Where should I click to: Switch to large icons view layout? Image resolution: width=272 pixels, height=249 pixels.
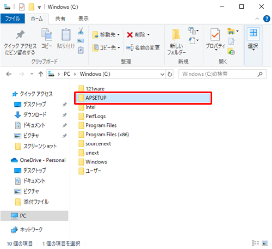[x=265, y=243]
